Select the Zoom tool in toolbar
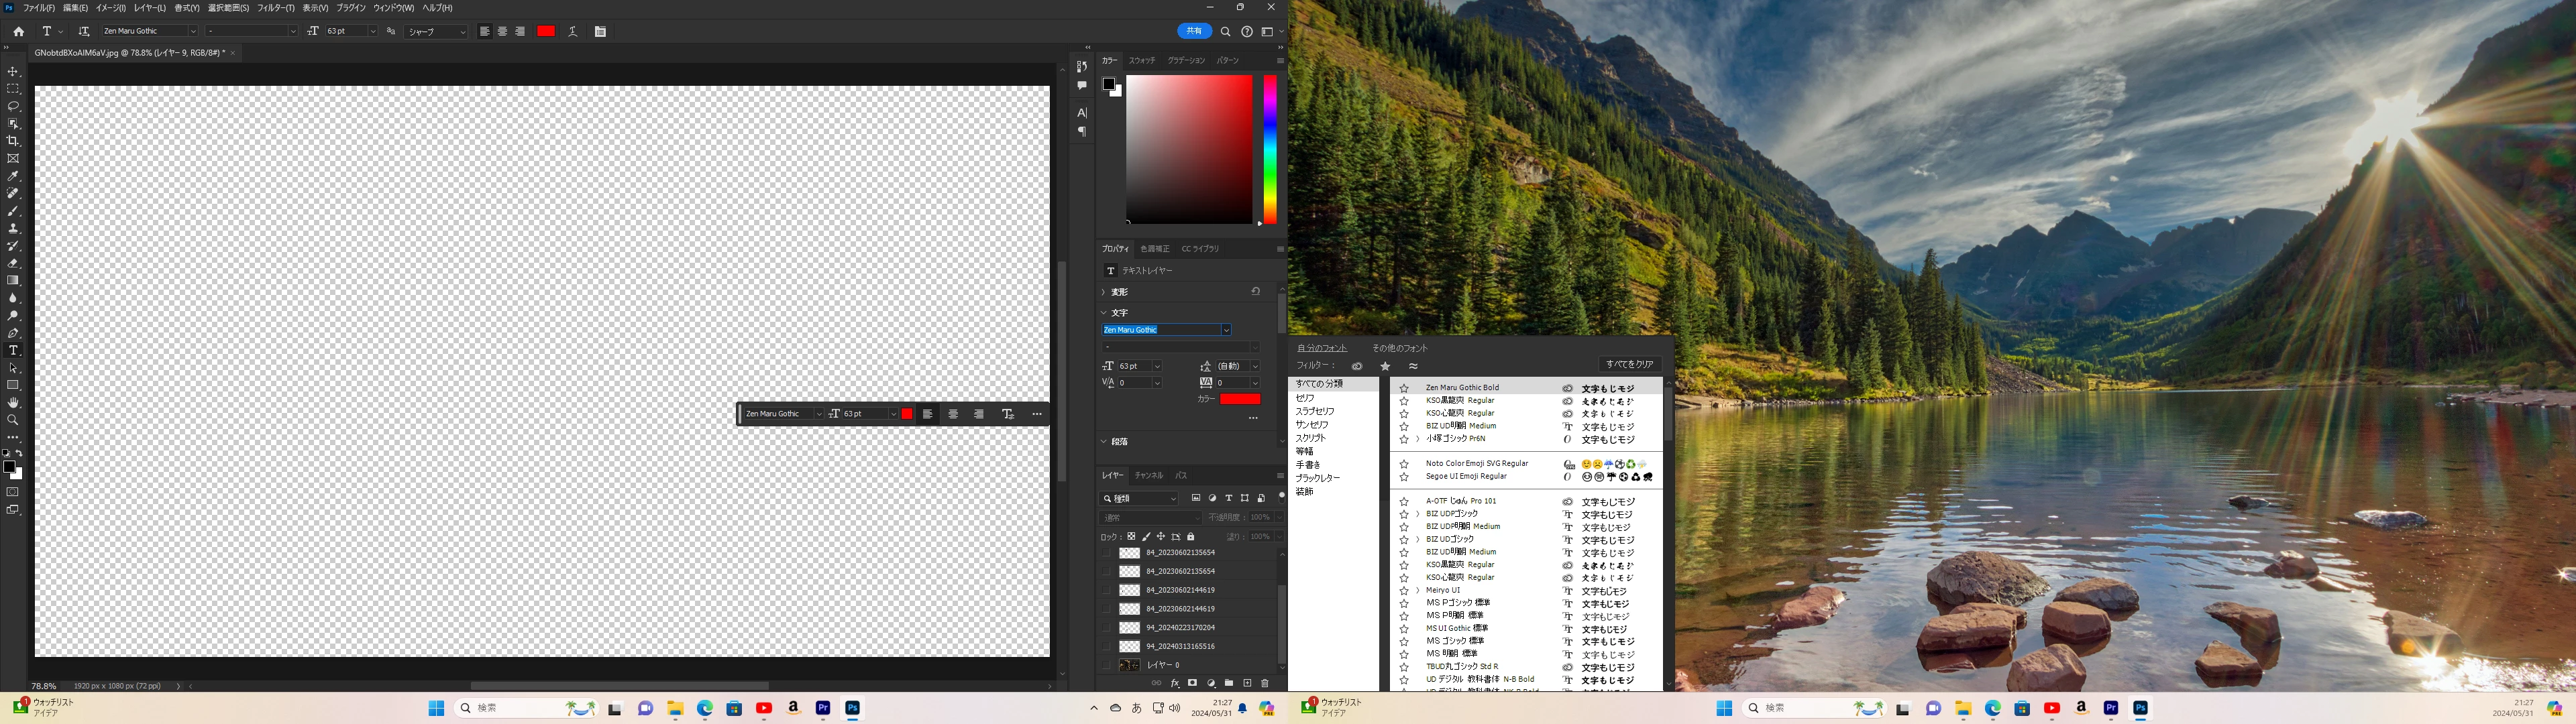 pyautogui.click(x=13, y=420)
